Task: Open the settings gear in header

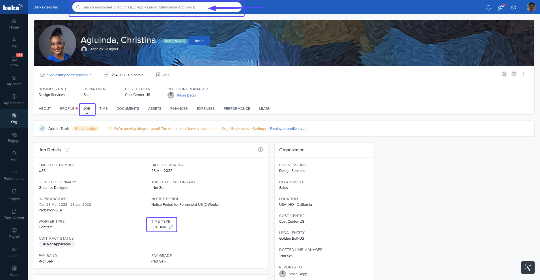Action: tap(513, 8)
